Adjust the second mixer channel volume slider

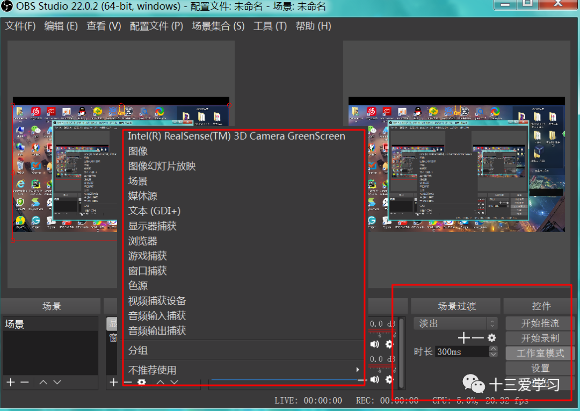(288, 380)
